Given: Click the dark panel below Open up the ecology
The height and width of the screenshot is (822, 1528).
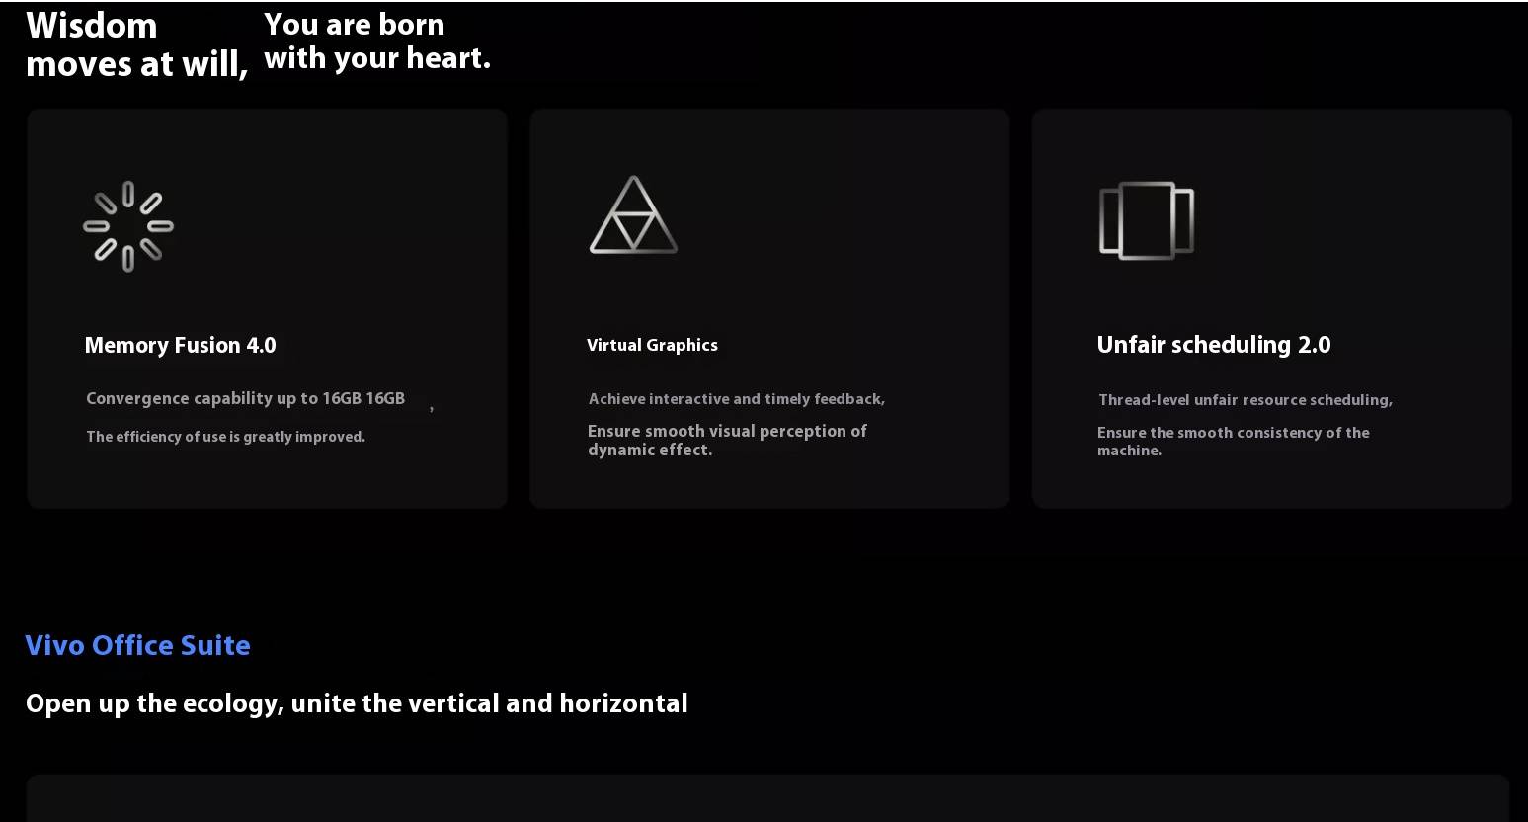Looking at the screenshot, I should coord(767,798).
